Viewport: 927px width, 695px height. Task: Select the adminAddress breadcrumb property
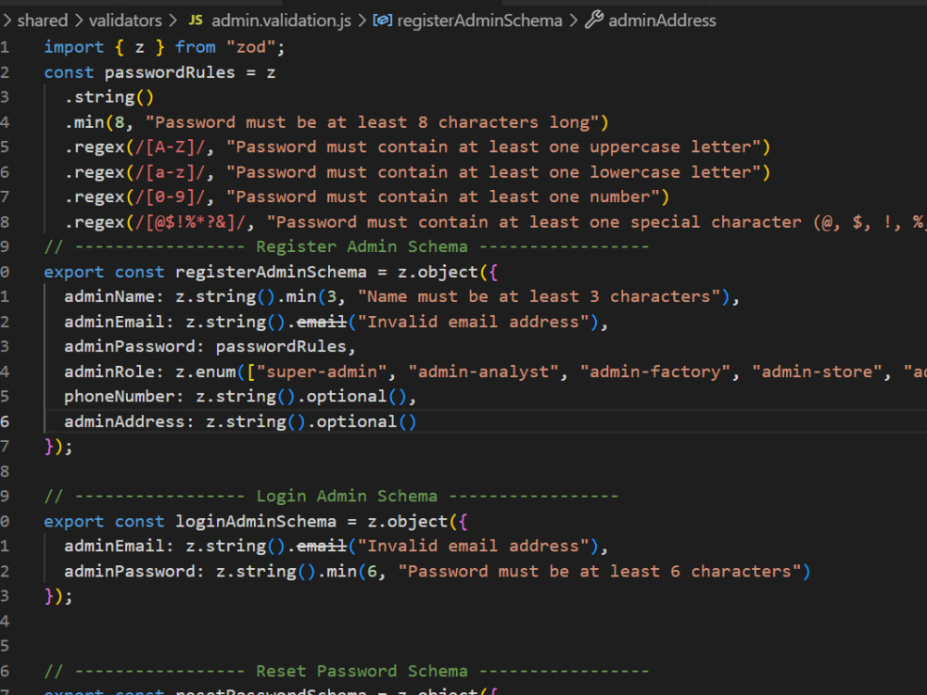tap(662, 20)
